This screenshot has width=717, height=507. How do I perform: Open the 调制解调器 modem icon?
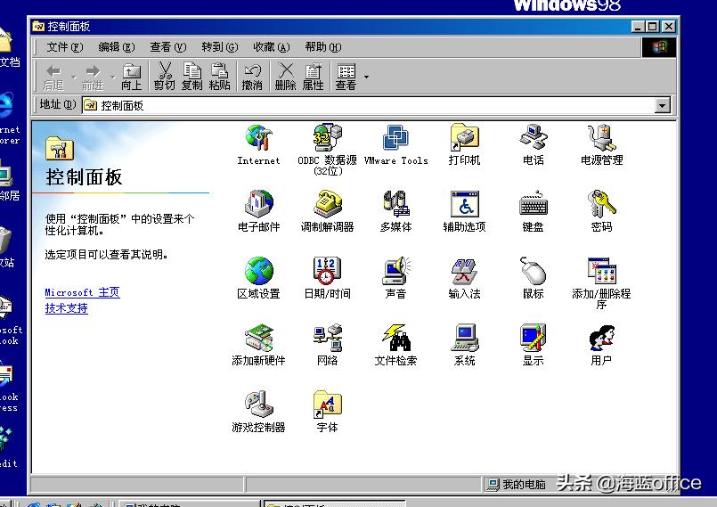click(328, 211)
